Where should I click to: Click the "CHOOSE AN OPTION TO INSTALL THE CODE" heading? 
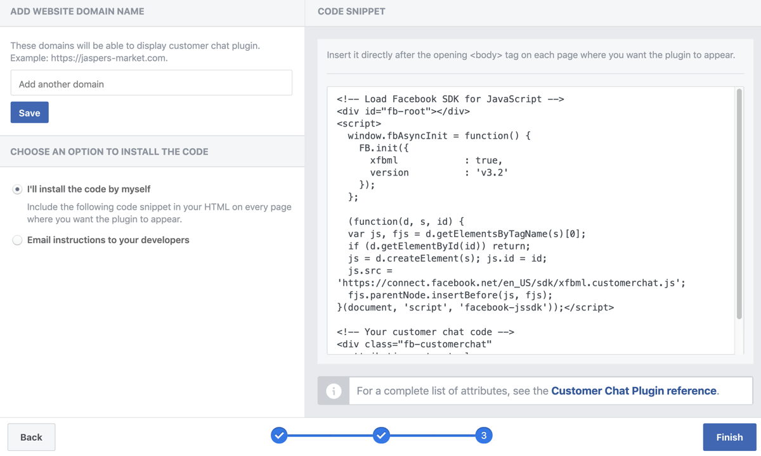109,152
